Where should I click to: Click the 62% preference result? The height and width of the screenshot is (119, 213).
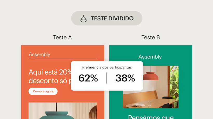tap(88, 78)
